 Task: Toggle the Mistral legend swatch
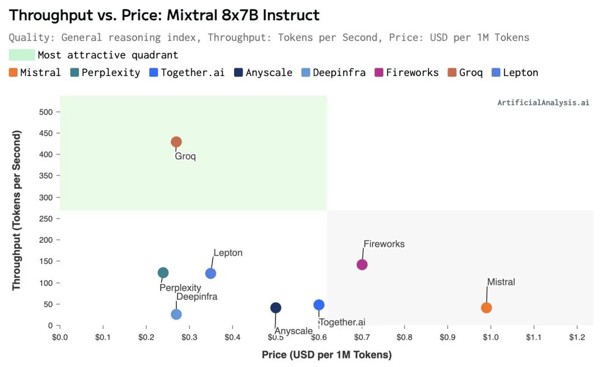click(x=13, y=72)
